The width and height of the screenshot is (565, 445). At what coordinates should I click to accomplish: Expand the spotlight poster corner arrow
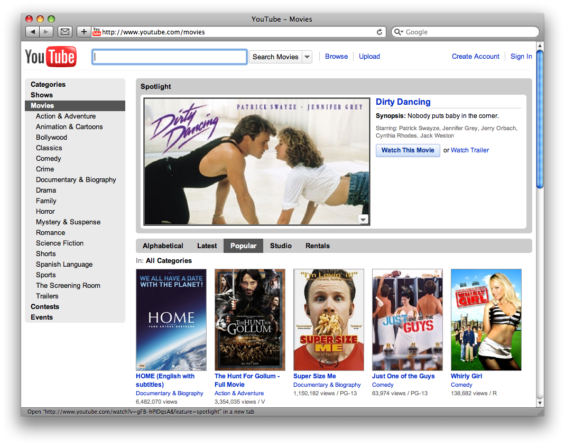tap(363, 219)
